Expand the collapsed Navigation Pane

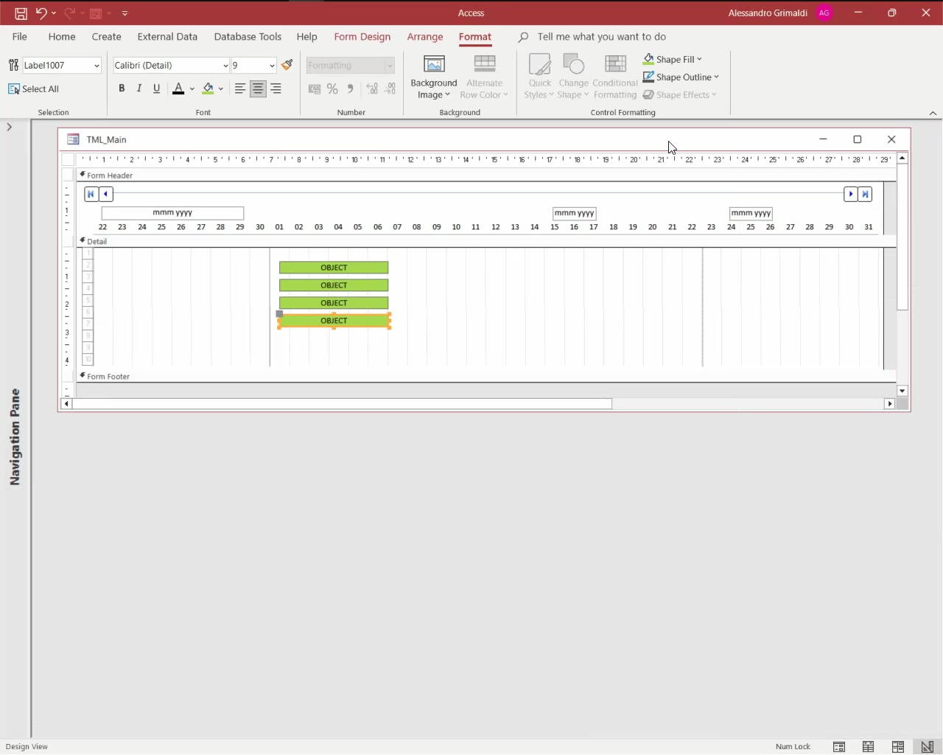tap(9, 127)
